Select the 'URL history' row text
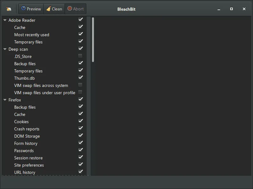The height and width of the screenshot is (189, 253). pyautogui.click(x=25, y=172)
